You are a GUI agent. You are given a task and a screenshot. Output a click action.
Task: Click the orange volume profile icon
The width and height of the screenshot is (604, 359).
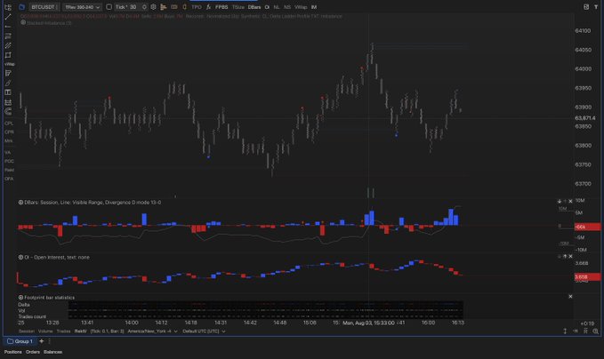point(164,7)
